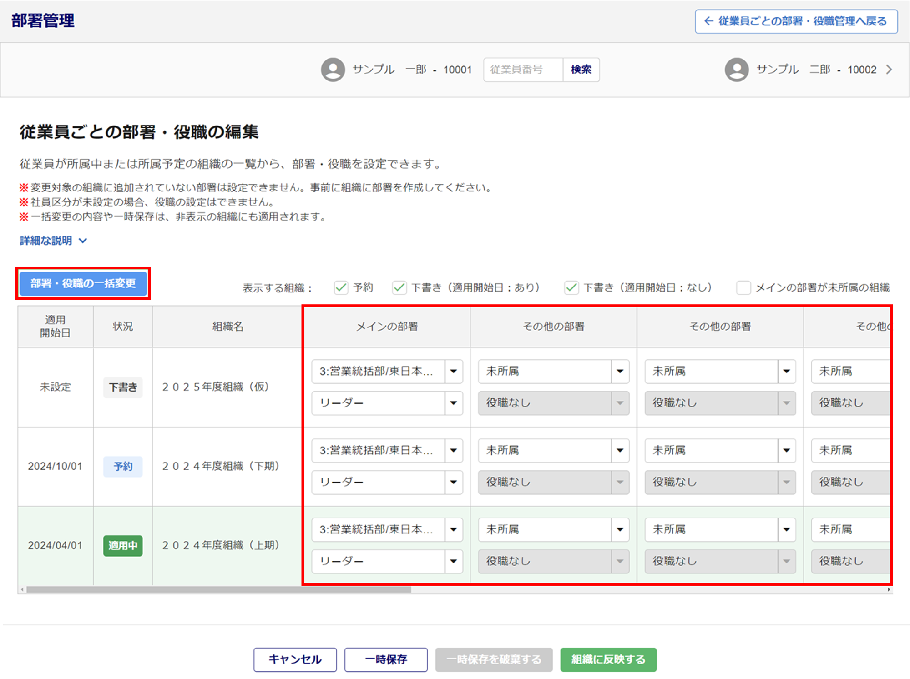Go to next employee using right chevron

pyautogui.click(x=889, y=70)
